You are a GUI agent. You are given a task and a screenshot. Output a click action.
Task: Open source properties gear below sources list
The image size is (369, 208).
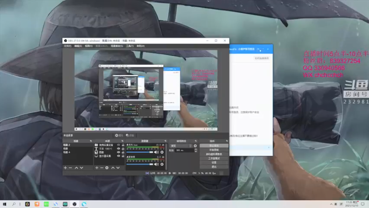(107, 168)
